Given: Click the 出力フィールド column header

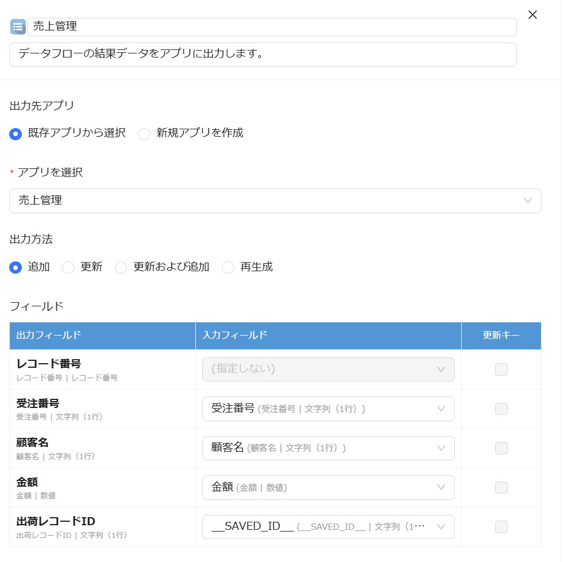Looking at the screenshot, I should click(x=102, y=336).
